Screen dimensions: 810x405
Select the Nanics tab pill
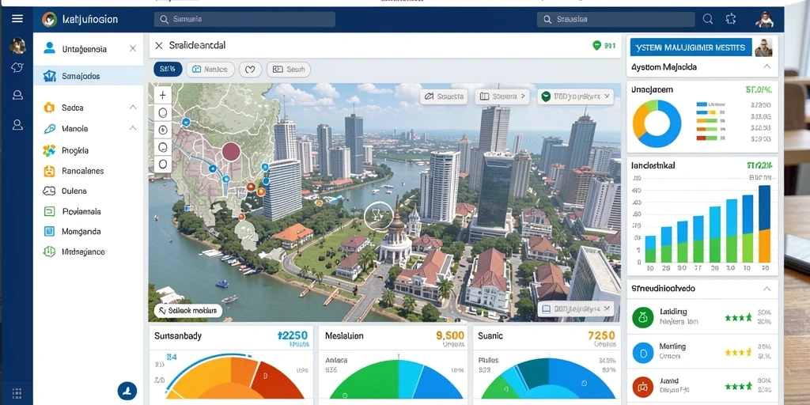coord(210,70)
